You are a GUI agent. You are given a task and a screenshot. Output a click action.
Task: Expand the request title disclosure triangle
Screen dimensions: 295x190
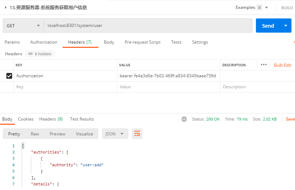click(x=6, y=7)
